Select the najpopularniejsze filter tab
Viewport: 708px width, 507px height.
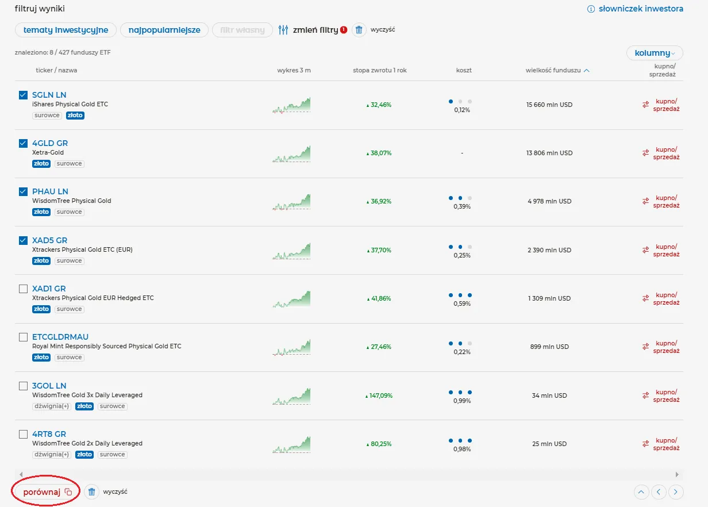pyautogui.click(x=164, y=30)
